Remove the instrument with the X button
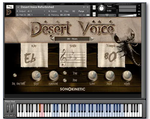150x119 pixels. click(x=139, y=5)
